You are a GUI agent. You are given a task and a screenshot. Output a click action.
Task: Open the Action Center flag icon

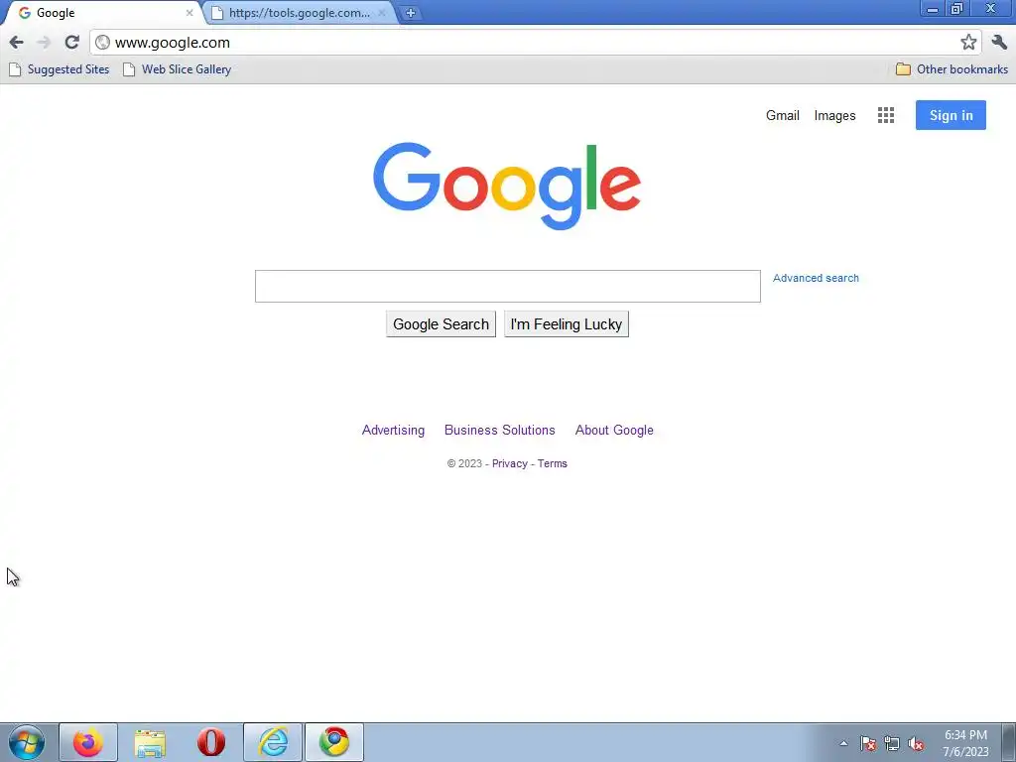point(868,743)
